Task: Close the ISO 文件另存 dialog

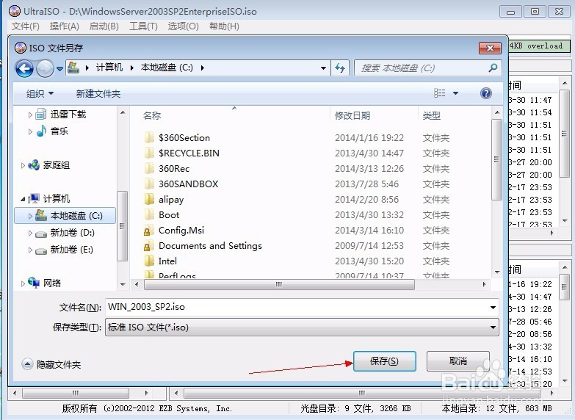Action: (x=490, y=48)
